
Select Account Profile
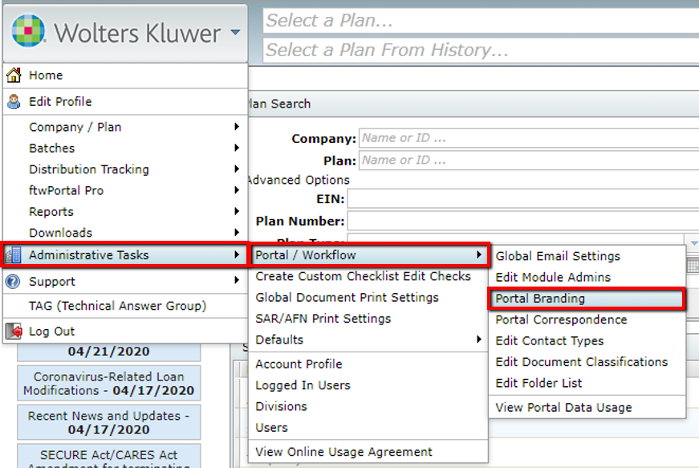click(368, 364)
